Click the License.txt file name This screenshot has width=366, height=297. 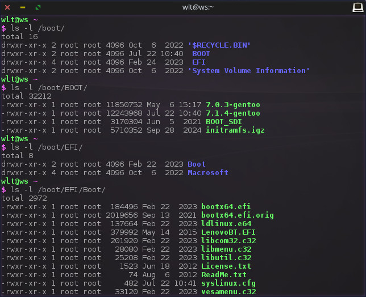226,266
